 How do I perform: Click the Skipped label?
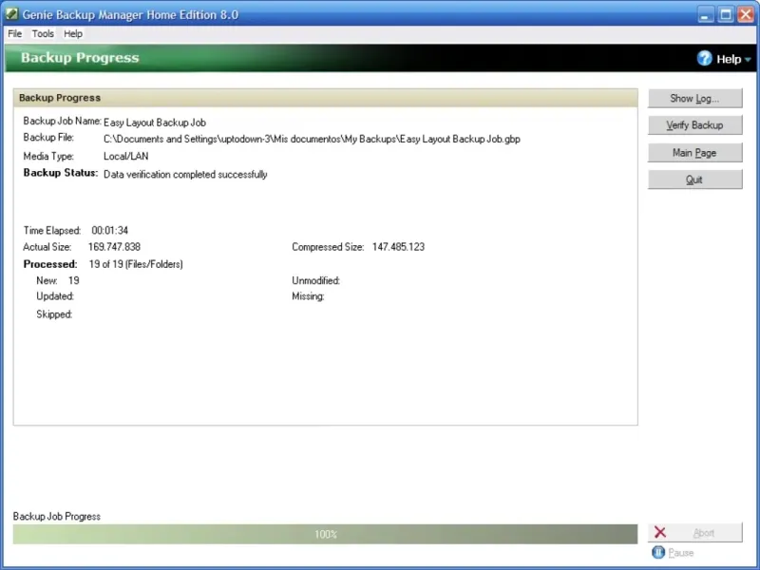tap(54, 314)
